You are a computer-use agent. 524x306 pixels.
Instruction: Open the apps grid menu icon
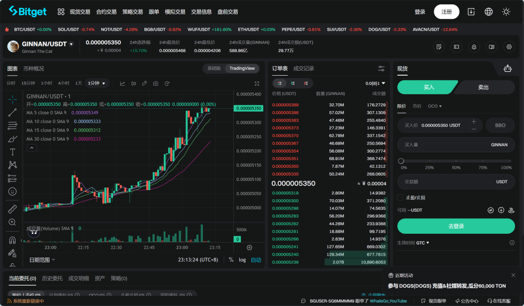point(61,12)
